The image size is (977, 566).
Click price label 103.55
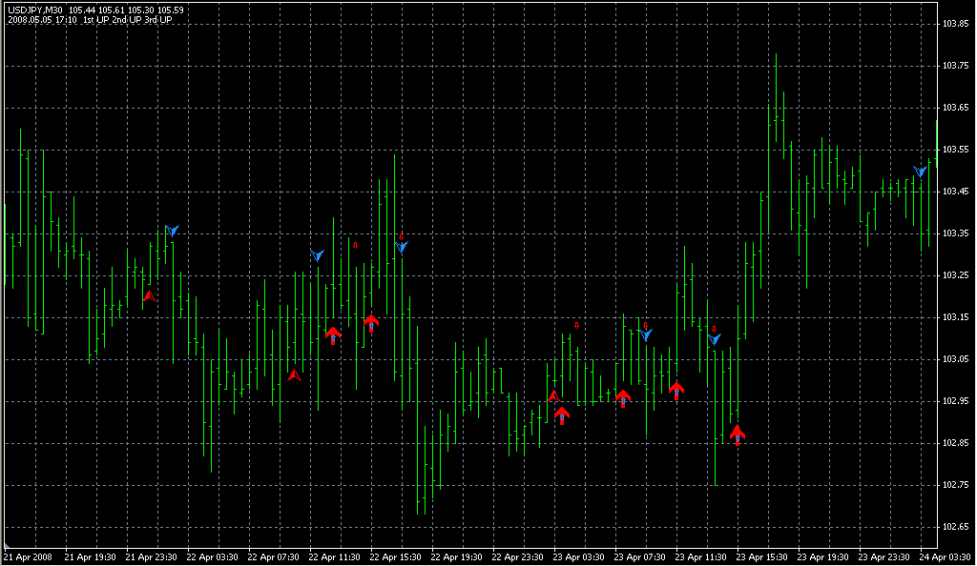click(955, 150)
